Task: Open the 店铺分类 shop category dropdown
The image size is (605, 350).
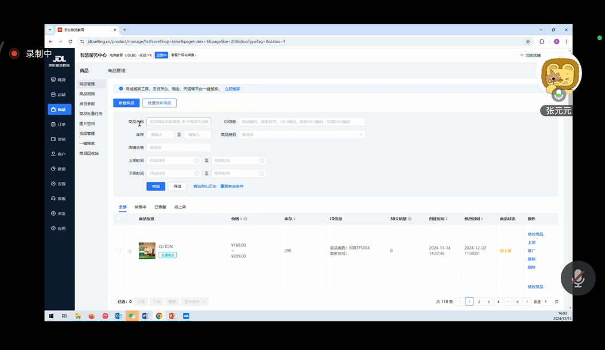Action: pyautogui.click(x=179, y=147)
